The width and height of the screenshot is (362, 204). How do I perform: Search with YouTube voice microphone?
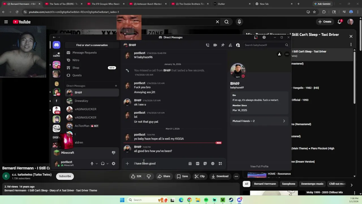point(239,22)
